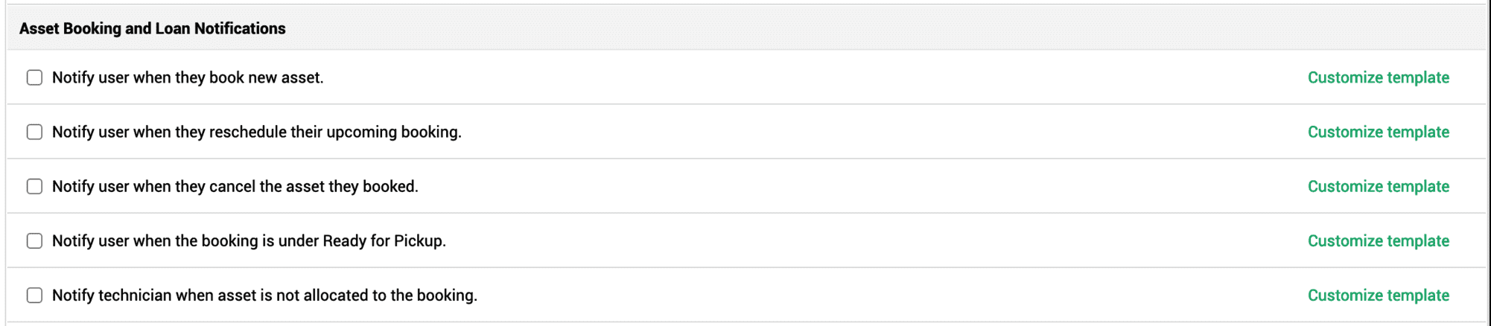The width and height of the screenshot is (1491, 326).
Task: Click the 'booking is under Ready for Pickup' label
Action: (x=249, y=240)
